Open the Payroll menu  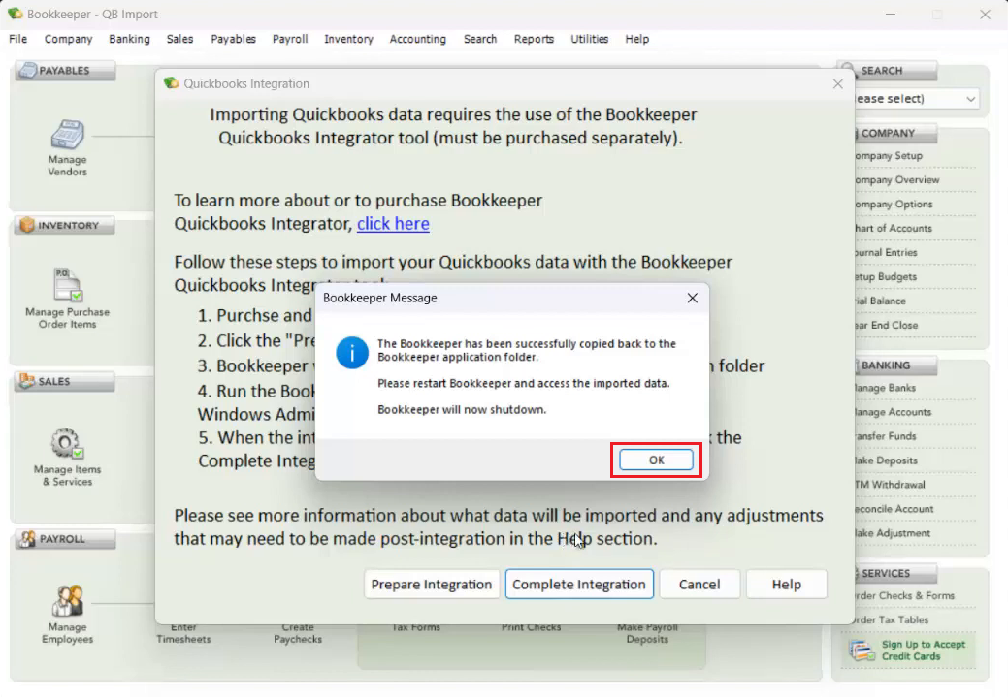click(290, 39)
